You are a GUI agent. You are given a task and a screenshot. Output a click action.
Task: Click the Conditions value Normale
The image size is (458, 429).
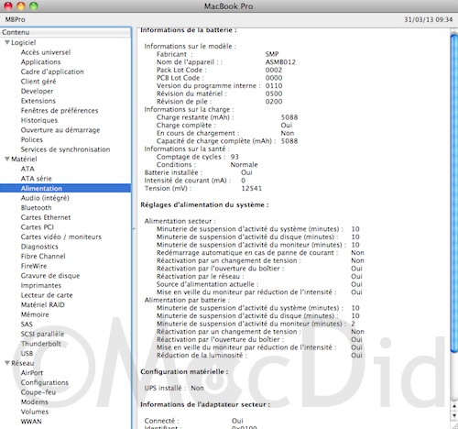click(x=244, y=165)
